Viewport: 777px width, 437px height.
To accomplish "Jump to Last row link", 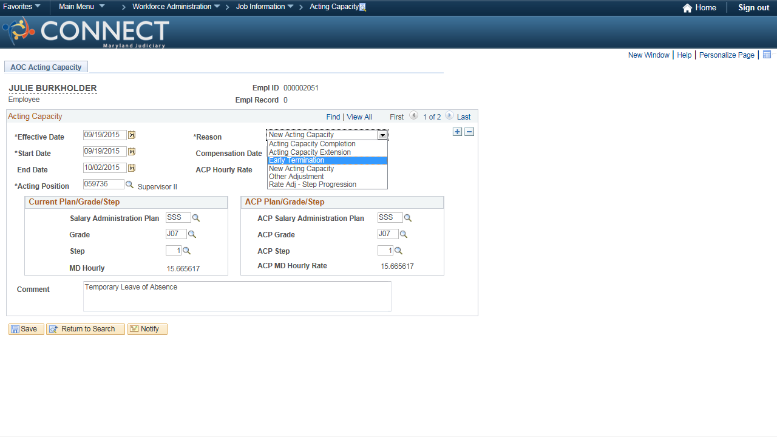I will pyautogui.click(x=464, y=117).
